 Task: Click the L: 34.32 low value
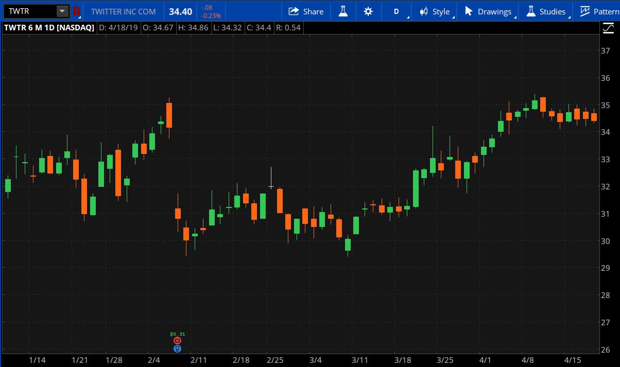227,28
